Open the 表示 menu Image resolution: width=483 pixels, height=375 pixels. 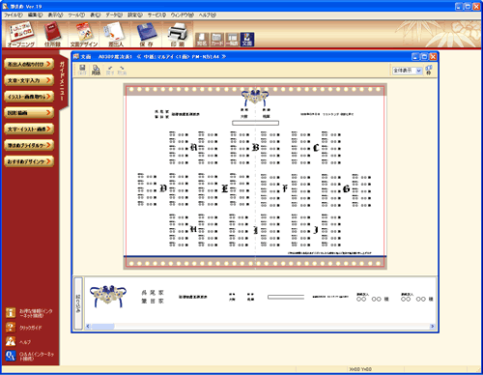[x=56, y=14]
